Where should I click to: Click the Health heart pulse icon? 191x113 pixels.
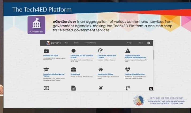pos(128,69)
